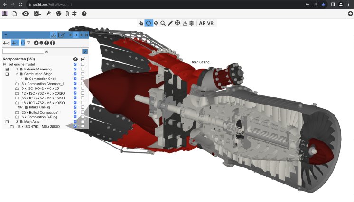Click the left arrow in panel header
This screenshot has width=354, height=202.
[x=70, y=35]
